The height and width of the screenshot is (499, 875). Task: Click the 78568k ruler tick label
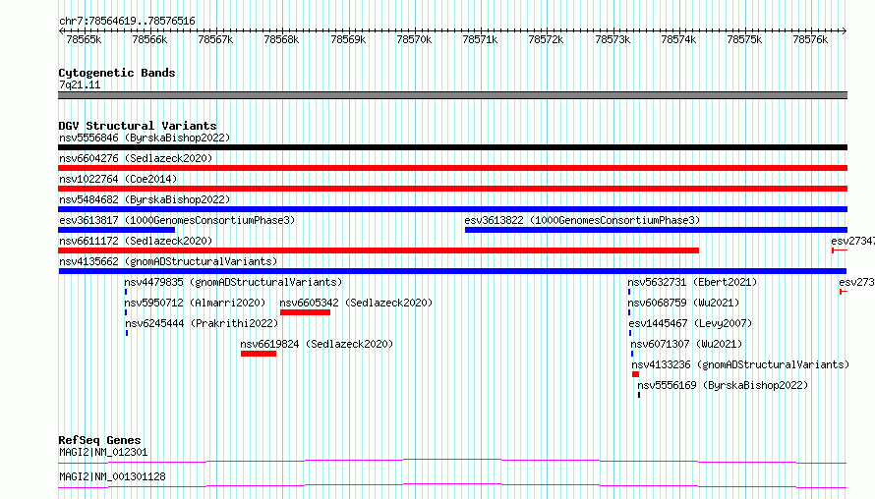281,39
